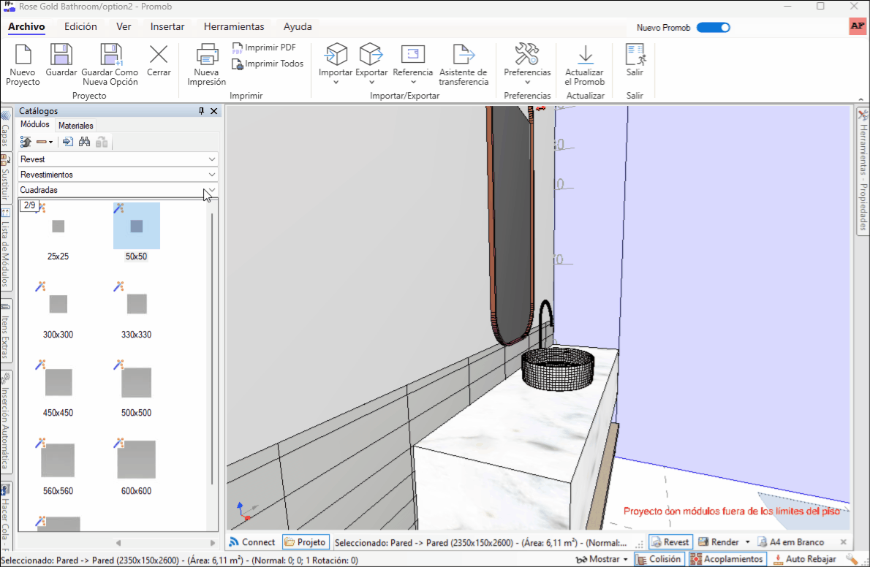This screenshot has height=567, width=870.
Task: Click Cerrar project icon
Action: [x=159, y=56]
